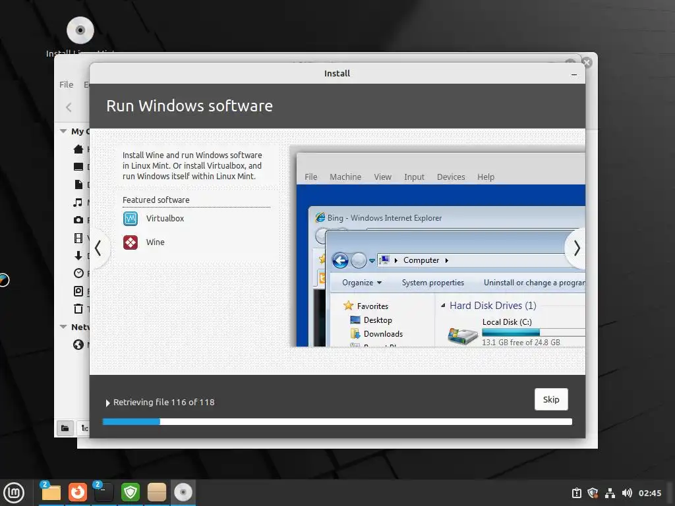The image size is (675, 506).
Task: Open Documents from the file manager sidebar
Action: (78, 184)
